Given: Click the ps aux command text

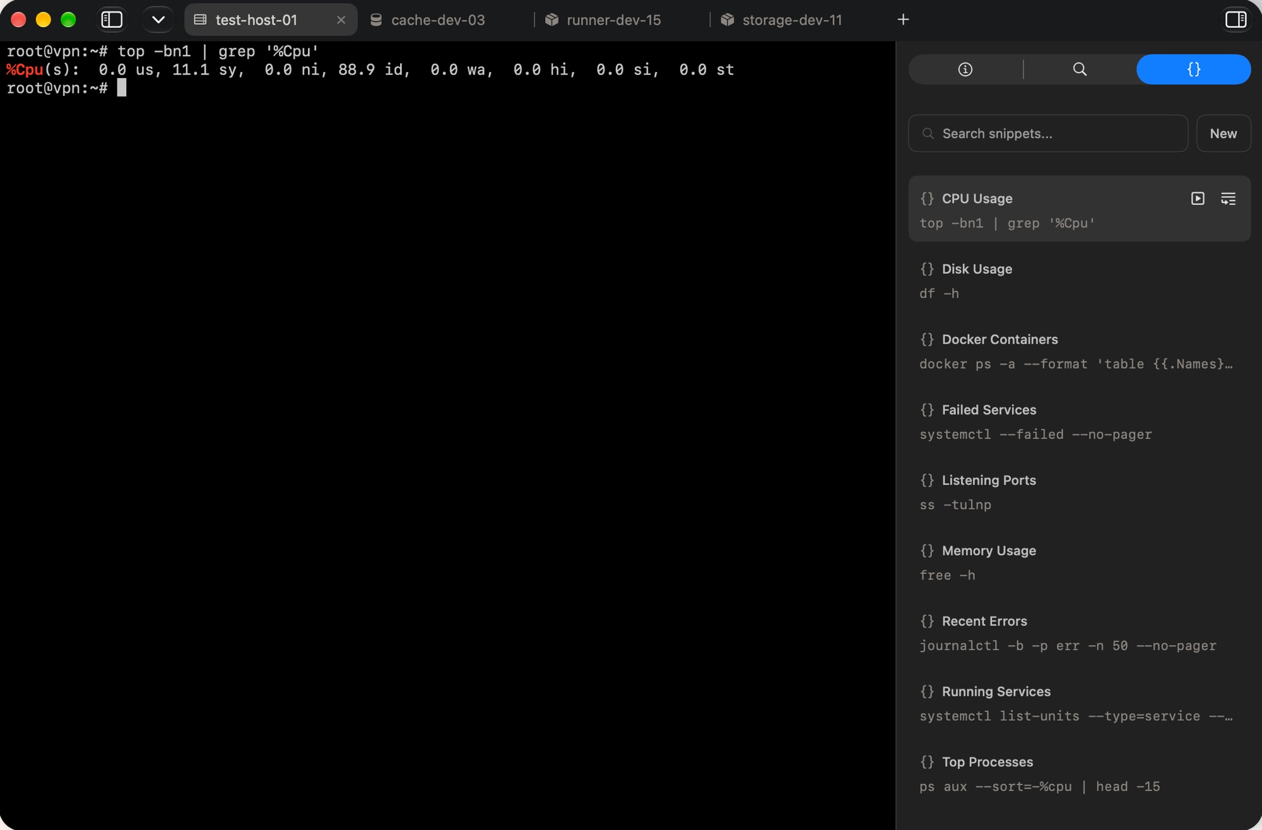Looking at the screenshot, I should [1039, 786].
